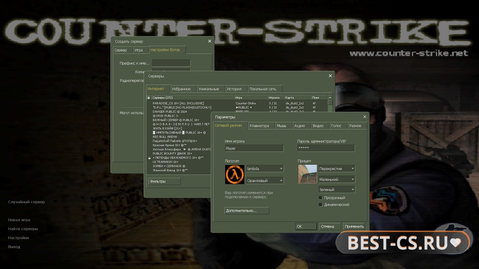Image resolution: width=479 pixels, height=269 pixels.
Task: Enable the Динамический crosshair checkbox
Action: point(320,205)
